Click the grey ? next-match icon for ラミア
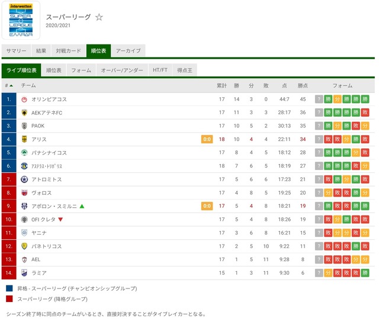 click(x=319, y=273)
